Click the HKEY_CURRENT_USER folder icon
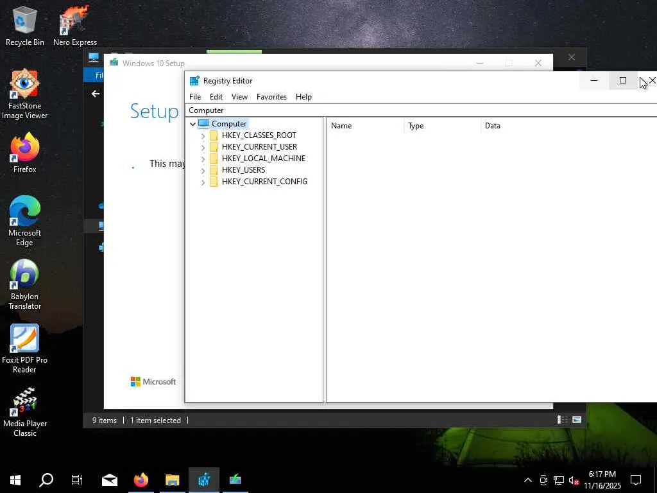Image resolution: width=657 pixels, height=493 pixels. click(214, 147)
